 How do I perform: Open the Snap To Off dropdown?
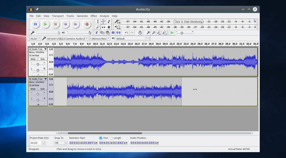click(x=61, y=143)
